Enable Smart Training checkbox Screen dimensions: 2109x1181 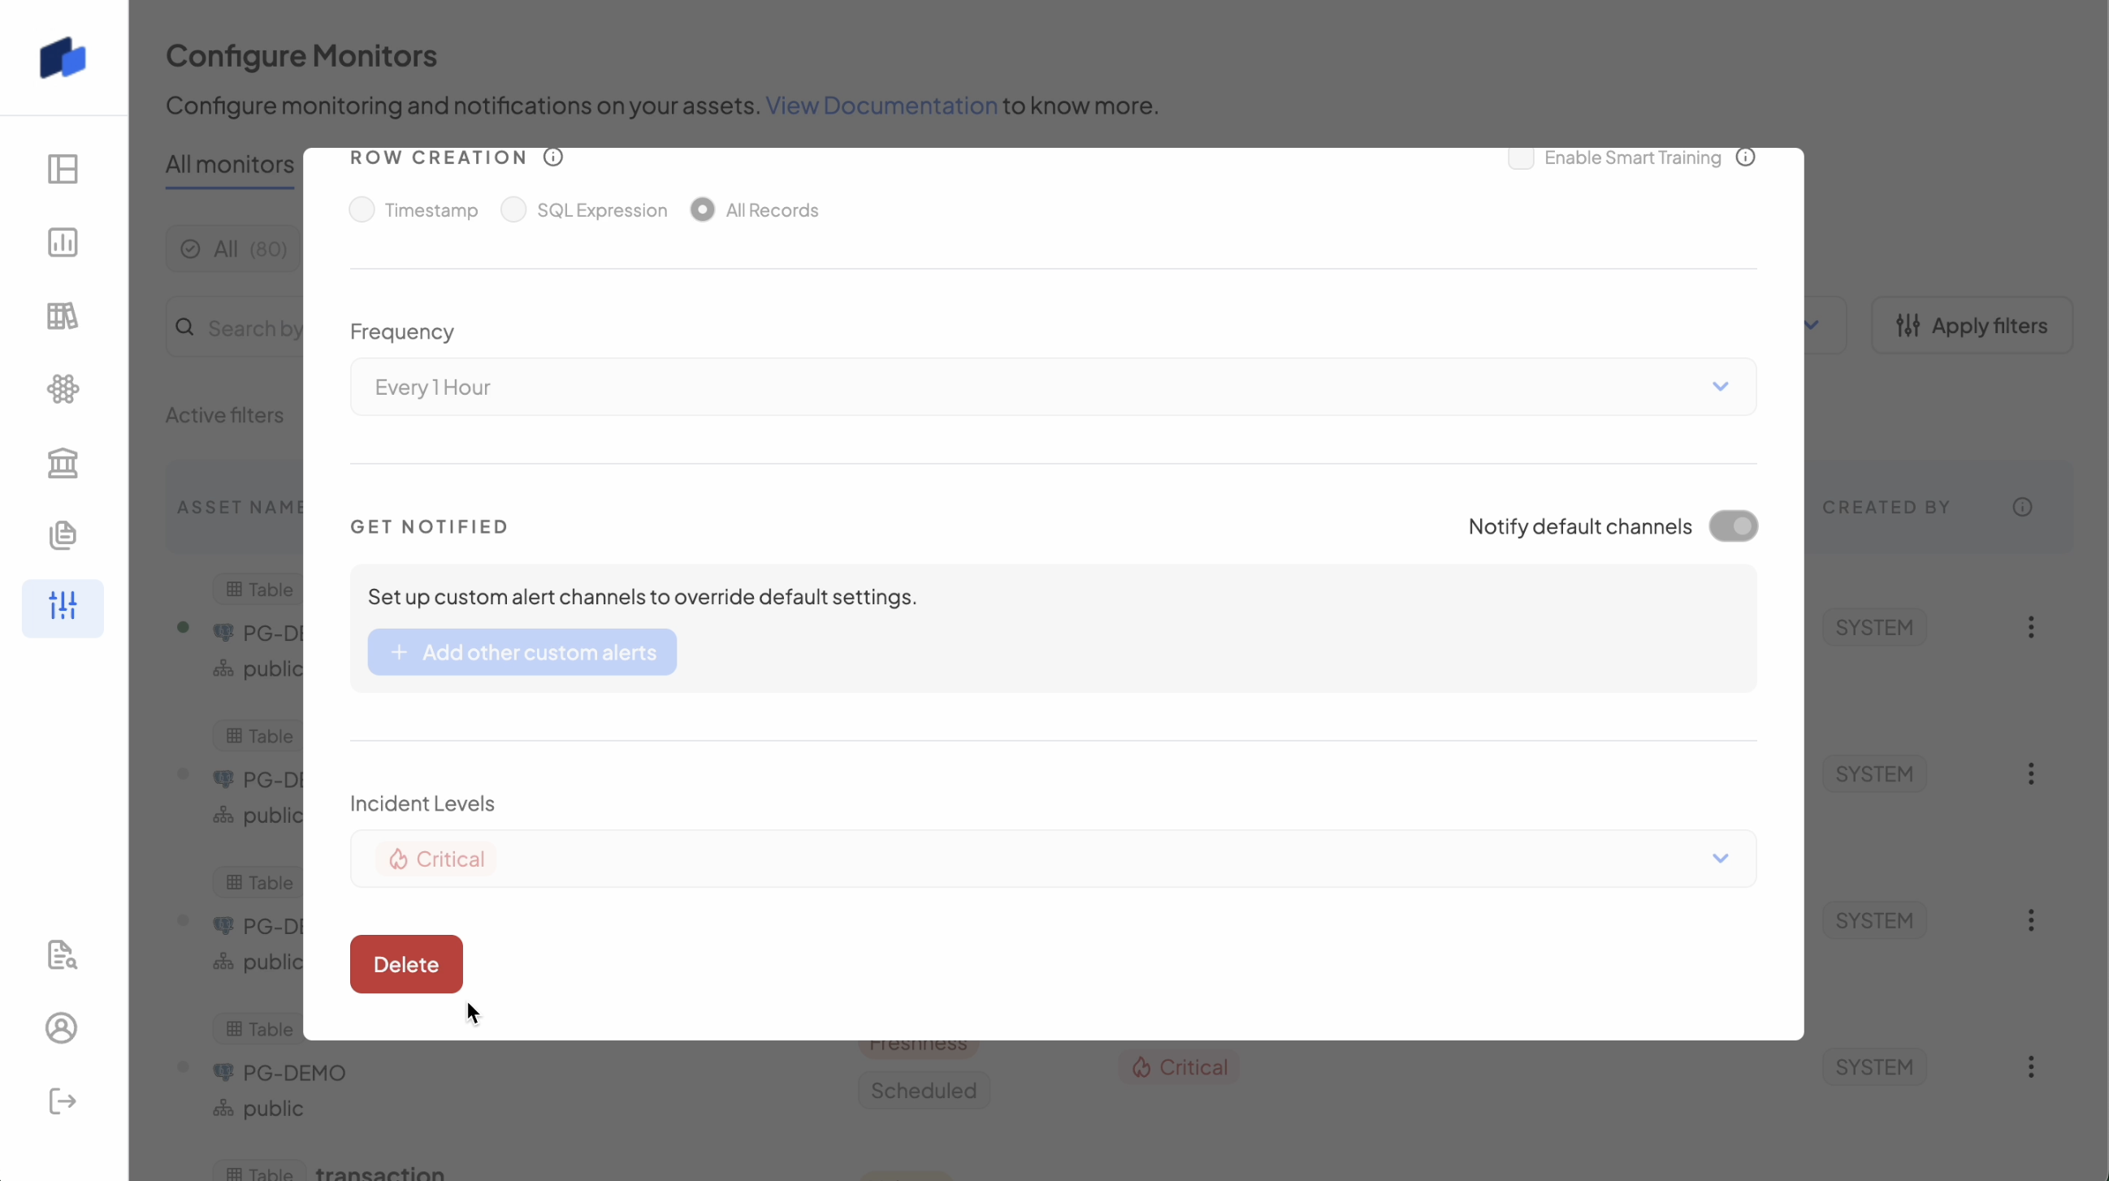[x=1520, y=158]
